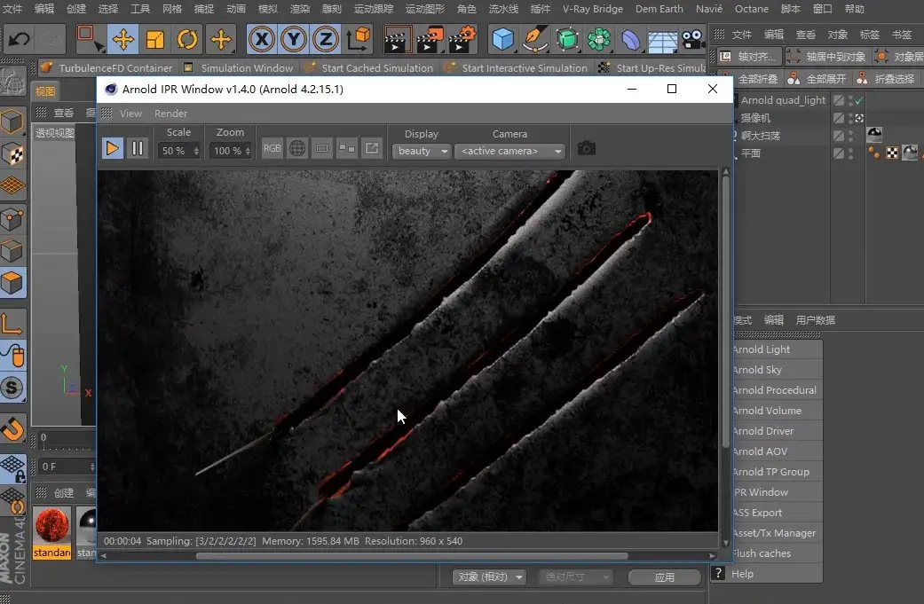The image size is (924, 604).
Task: Click the 0 F frame input field
Action: point(66,467)
